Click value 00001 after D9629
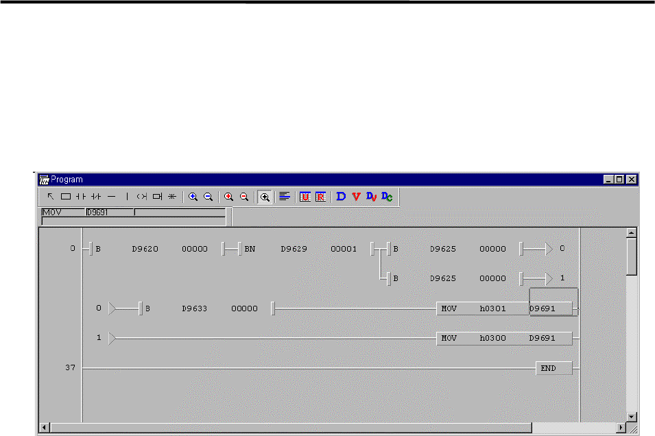 [344, 249]
